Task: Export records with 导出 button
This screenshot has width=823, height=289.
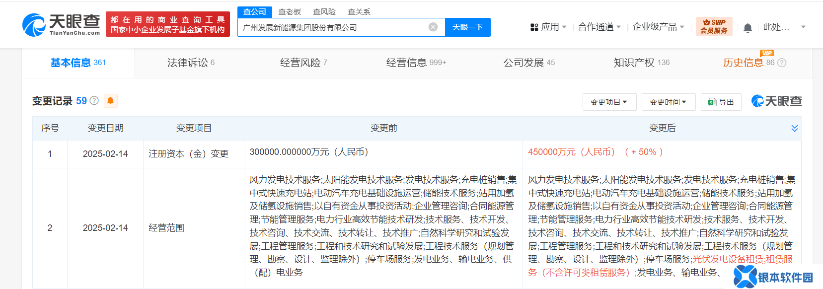Action: coord(721,102)
